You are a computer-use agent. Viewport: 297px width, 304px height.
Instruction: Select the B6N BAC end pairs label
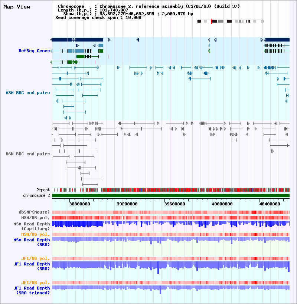click(28, 154)
